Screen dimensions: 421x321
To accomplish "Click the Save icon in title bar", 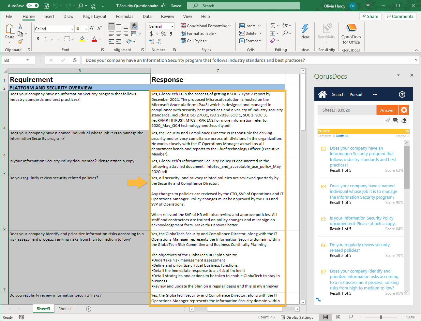I will 46,6.
